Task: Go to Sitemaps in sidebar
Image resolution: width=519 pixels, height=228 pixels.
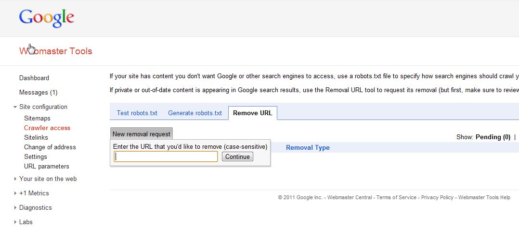Action: coord(37,119)
